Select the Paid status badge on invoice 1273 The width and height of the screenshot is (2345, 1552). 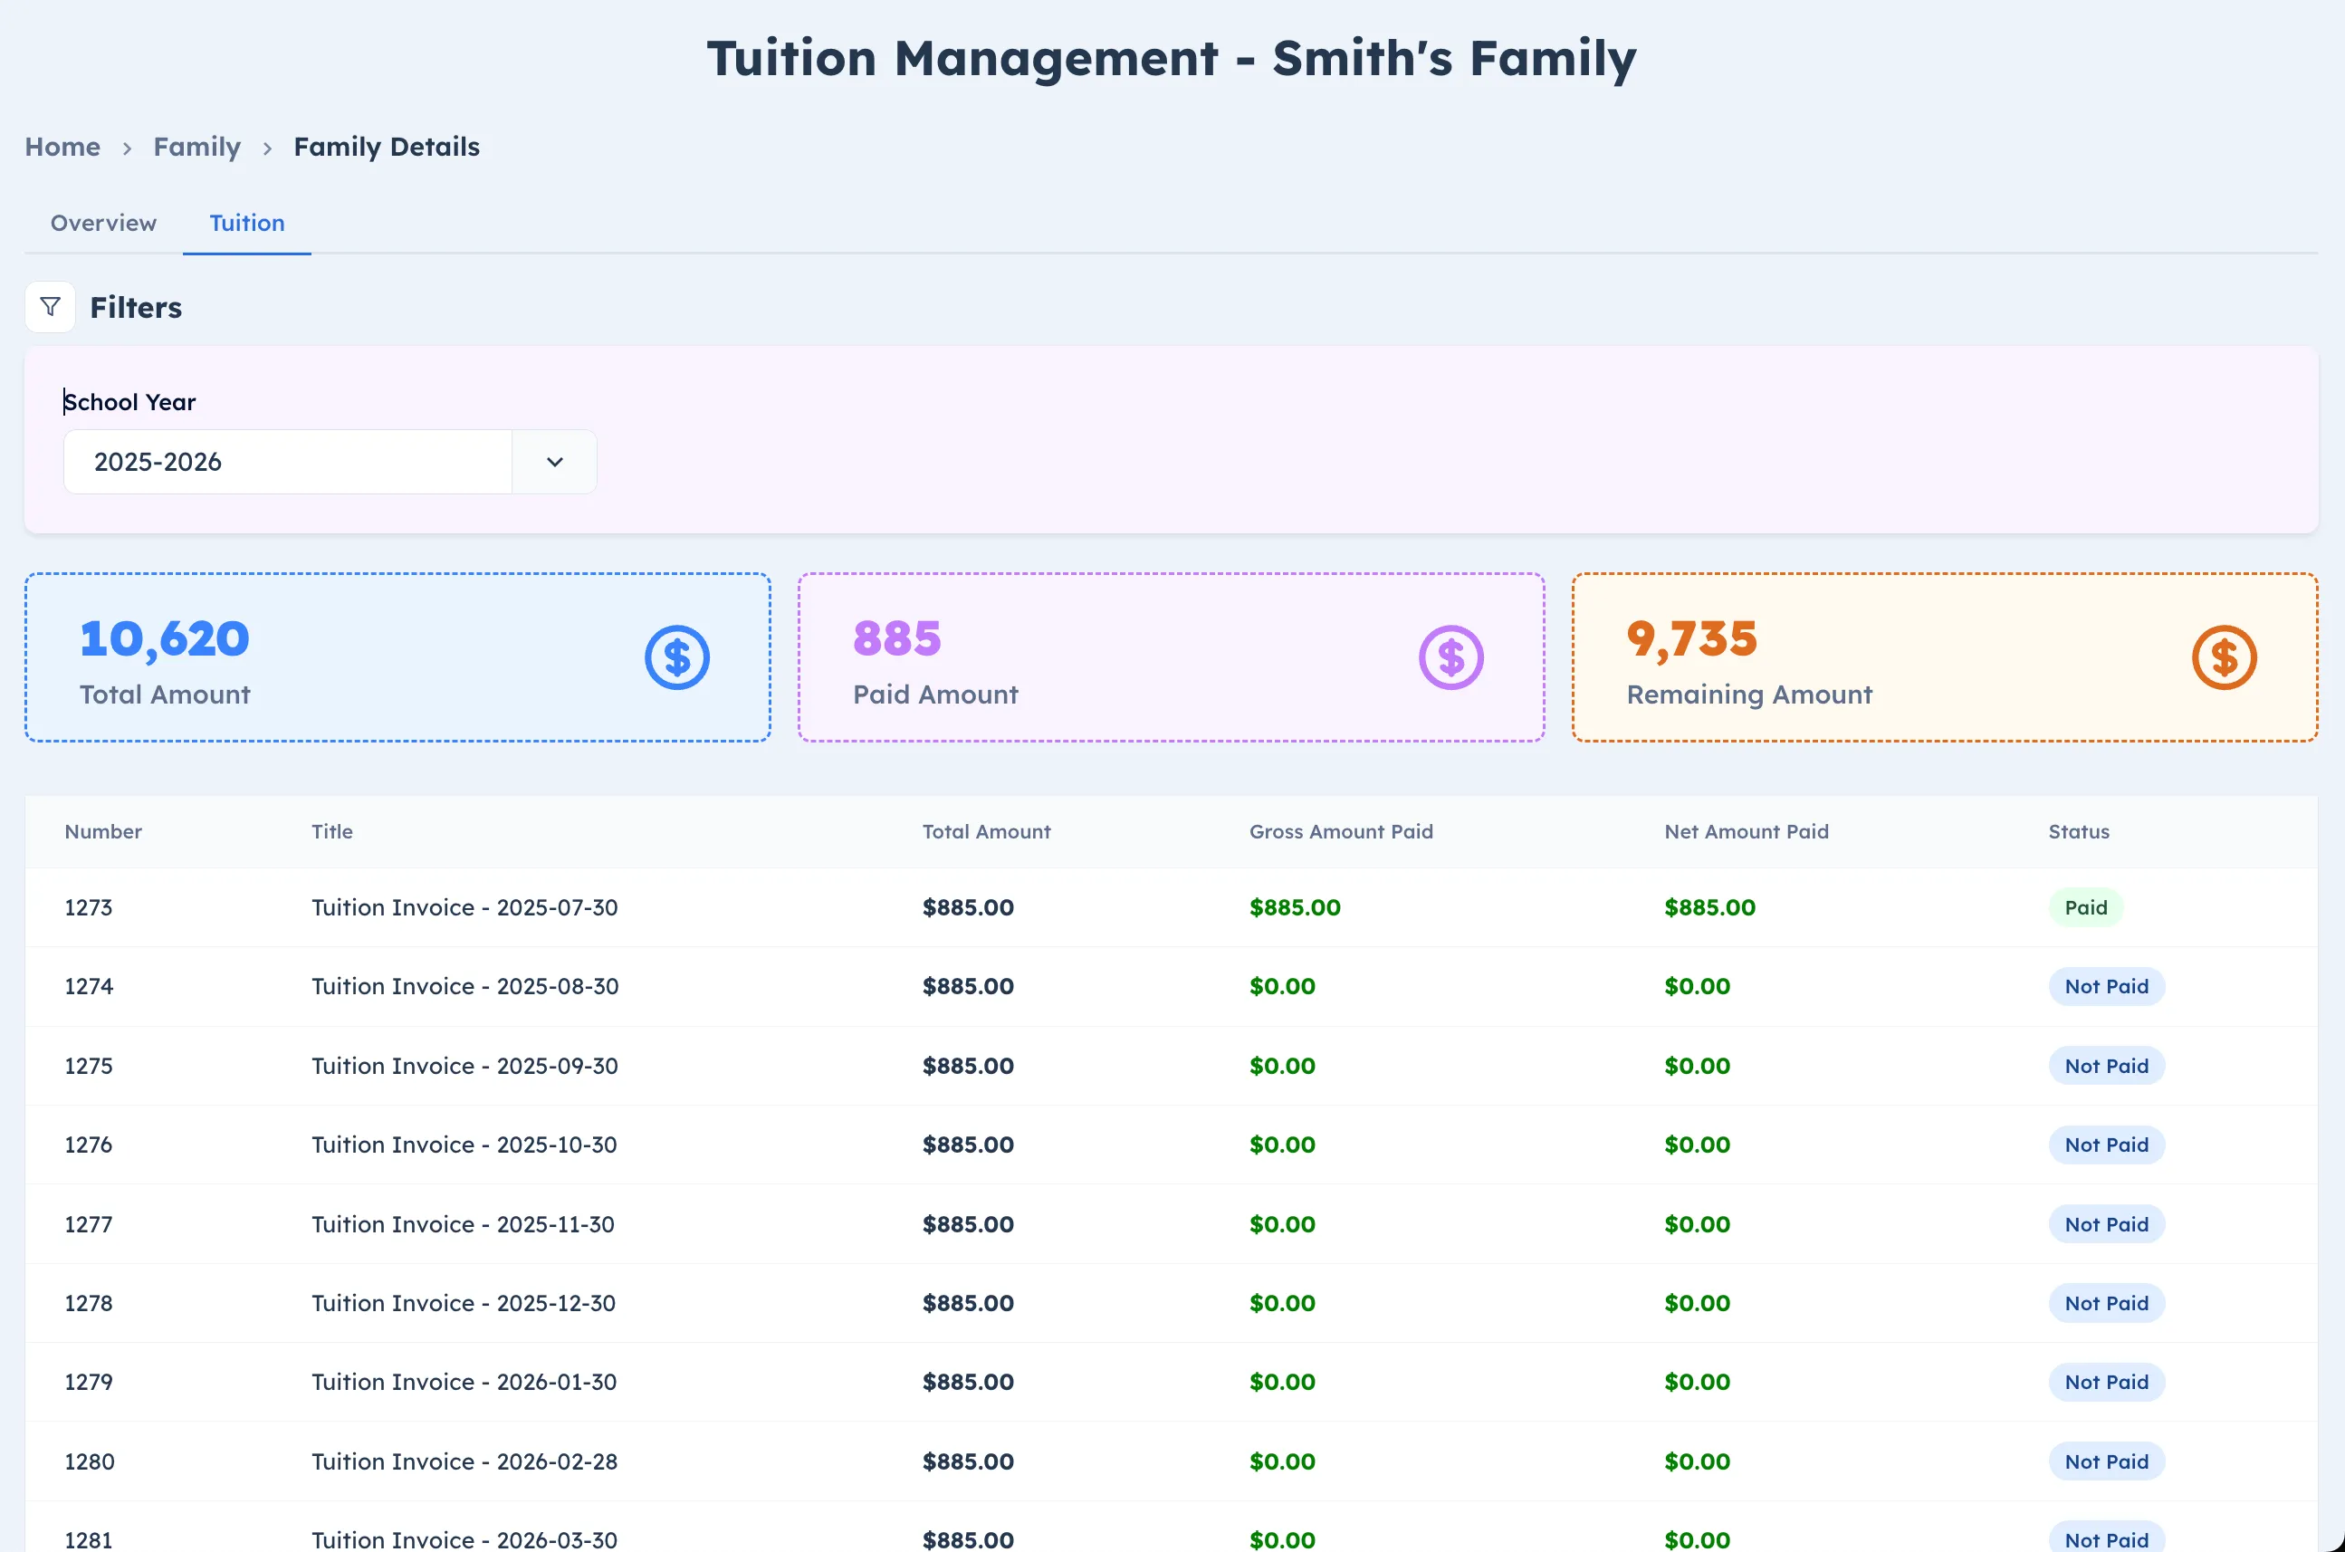click(x=2085, y=906)
